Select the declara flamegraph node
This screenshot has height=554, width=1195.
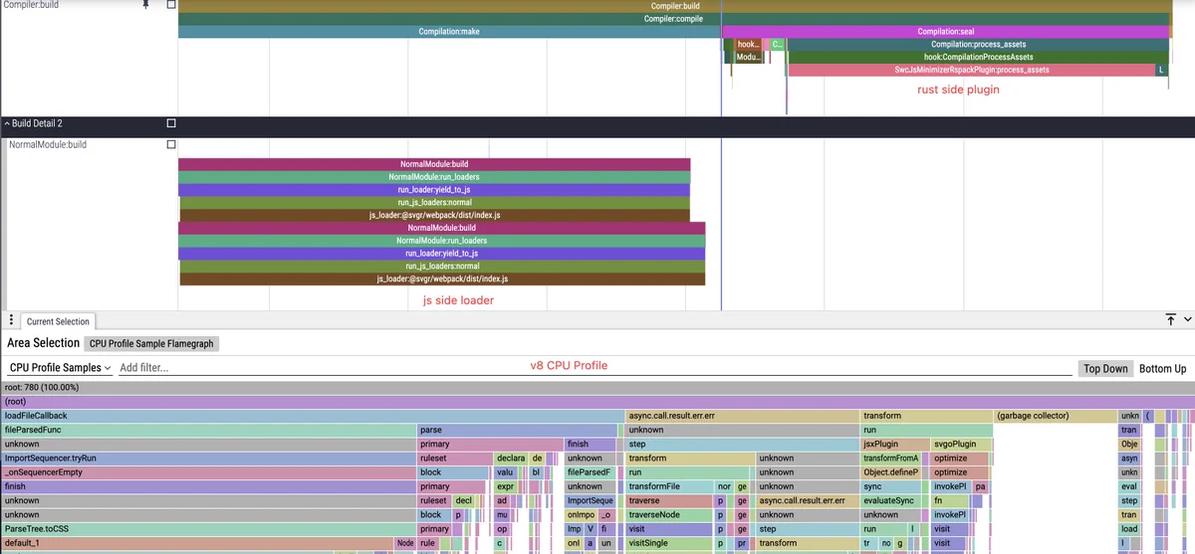(510, 459)
